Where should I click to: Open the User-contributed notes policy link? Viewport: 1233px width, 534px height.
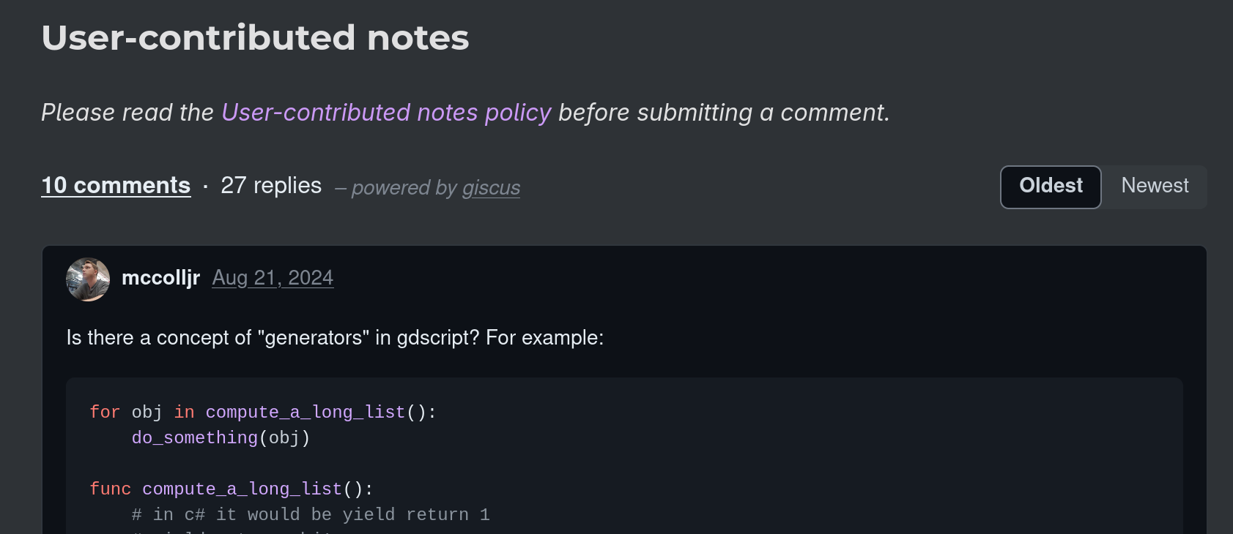(386, 113)
